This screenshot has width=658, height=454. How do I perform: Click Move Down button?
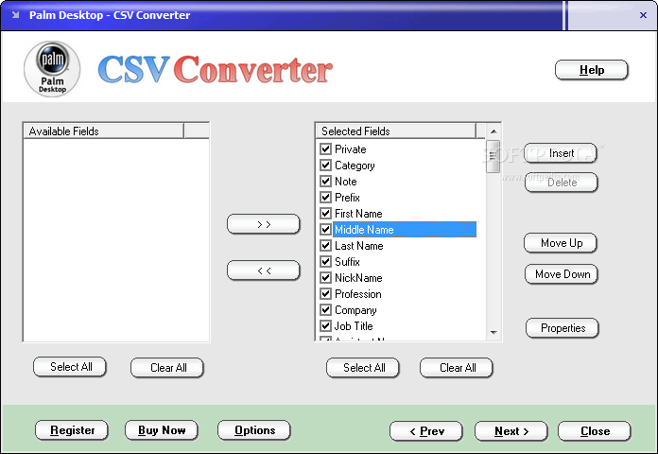(x=562, y=274)
